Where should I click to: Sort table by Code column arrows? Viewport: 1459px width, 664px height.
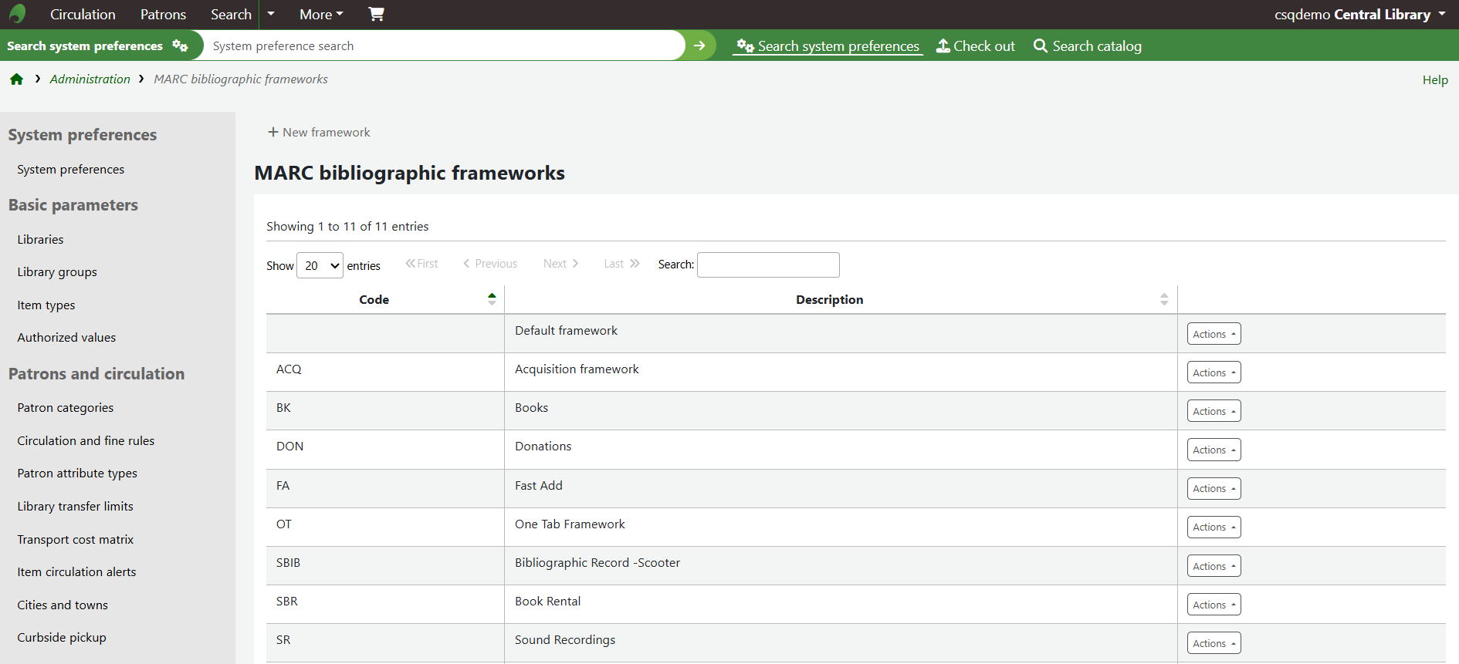click(x=492, y=299)
